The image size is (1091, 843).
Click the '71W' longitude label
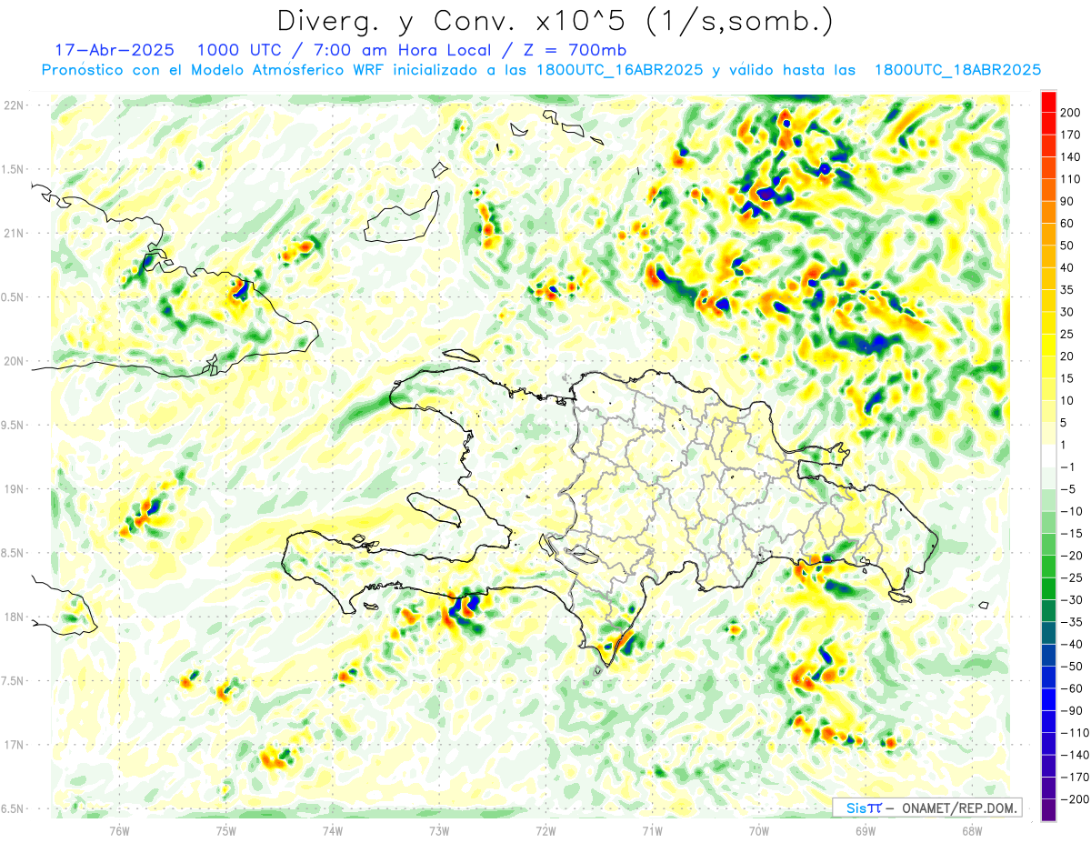coord(652,830)
